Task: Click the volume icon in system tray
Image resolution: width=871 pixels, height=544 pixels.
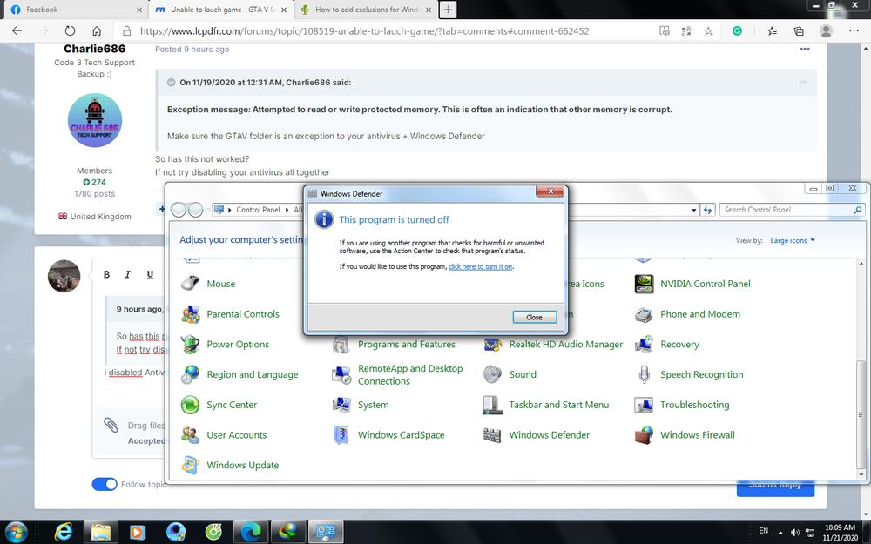Action: tap(795, 533)
